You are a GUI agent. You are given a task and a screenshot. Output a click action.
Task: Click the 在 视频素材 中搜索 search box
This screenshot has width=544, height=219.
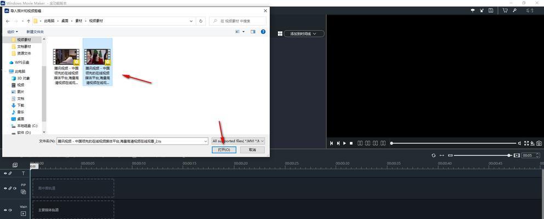coord(237,21)
